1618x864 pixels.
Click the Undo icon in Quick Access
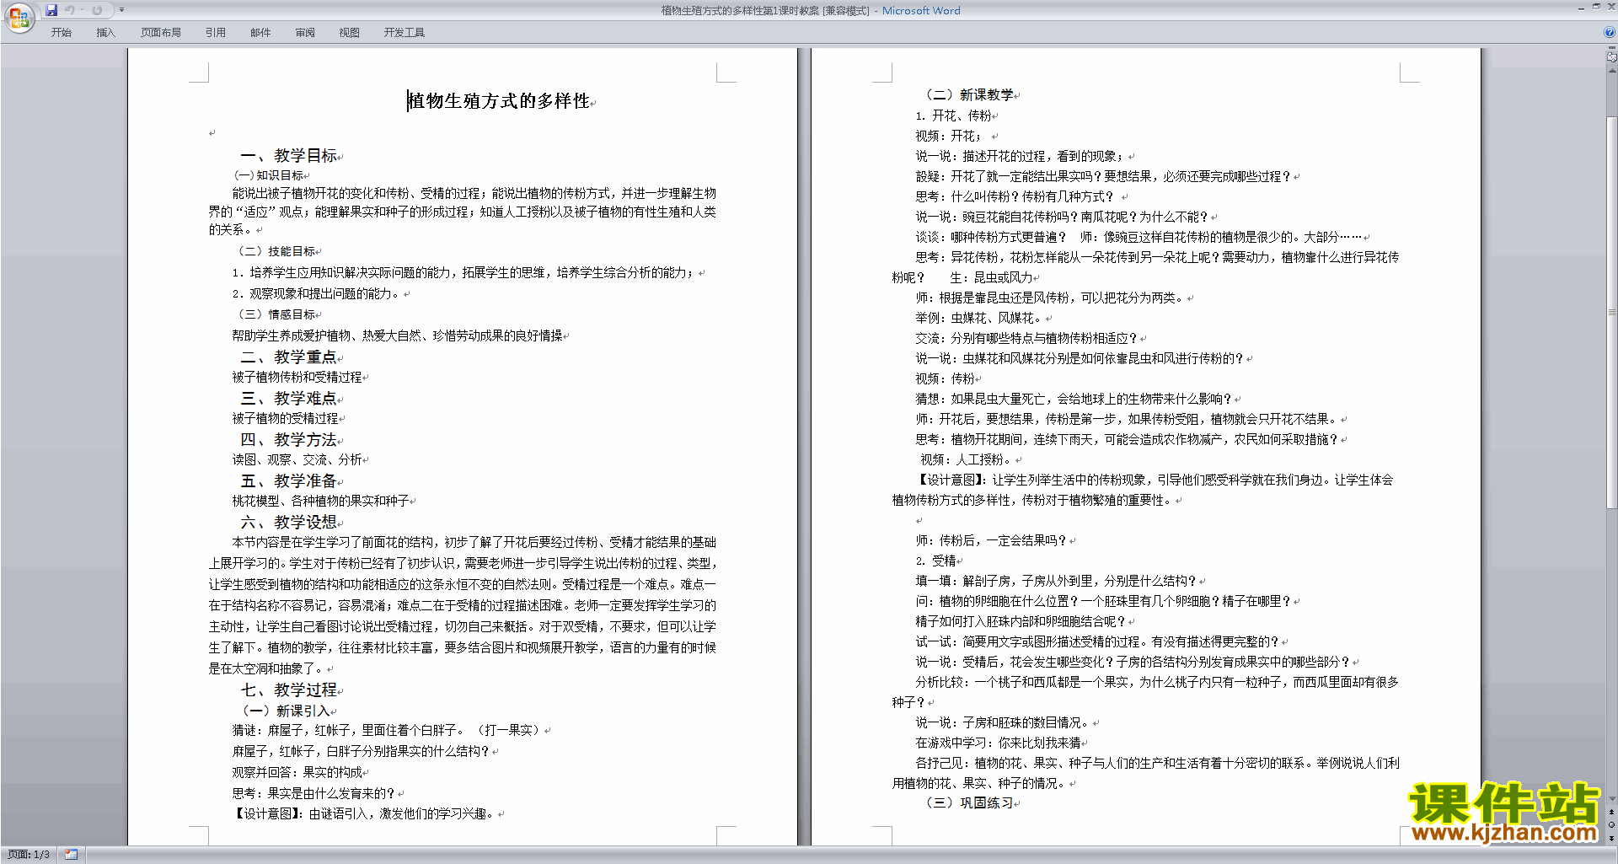click(70, 10)
